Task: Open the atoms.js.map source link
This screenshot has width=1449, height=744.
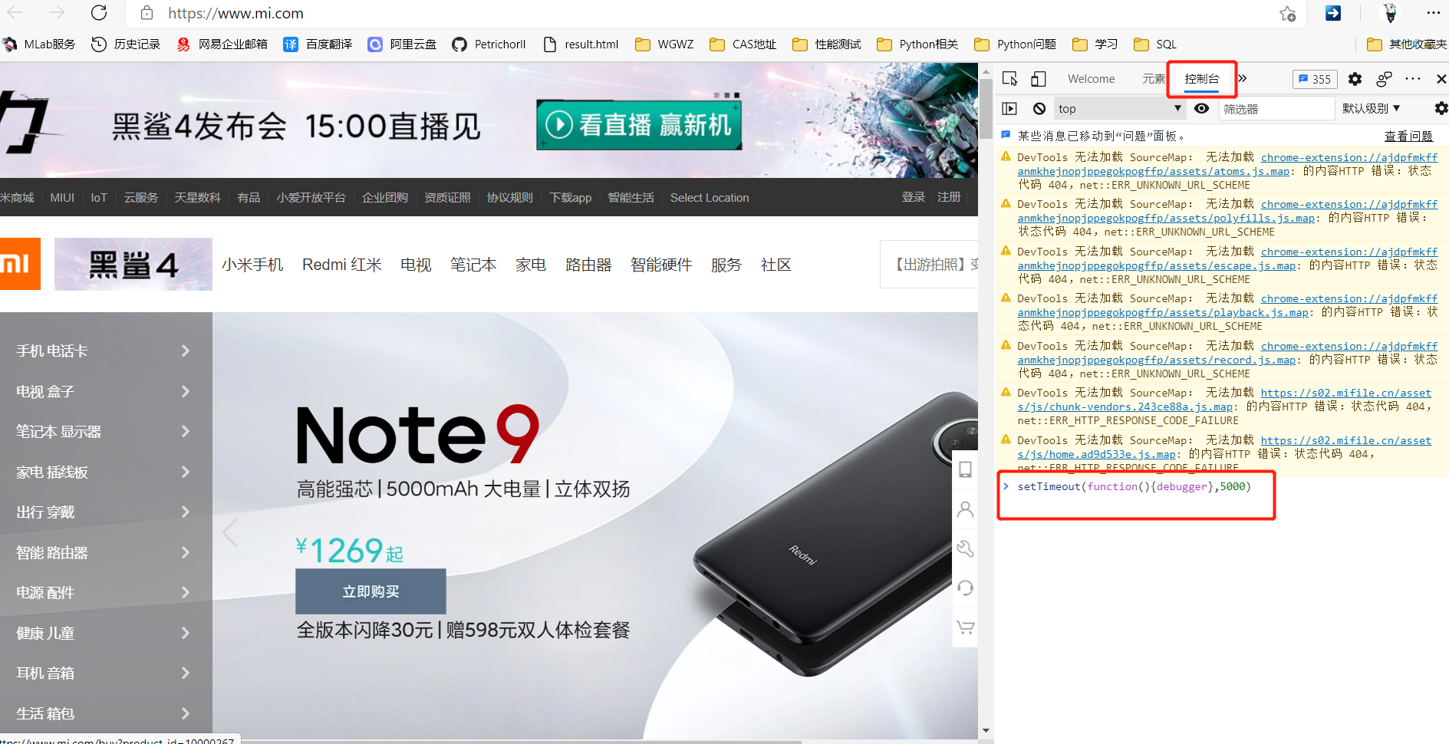Action: point(1228,164)
